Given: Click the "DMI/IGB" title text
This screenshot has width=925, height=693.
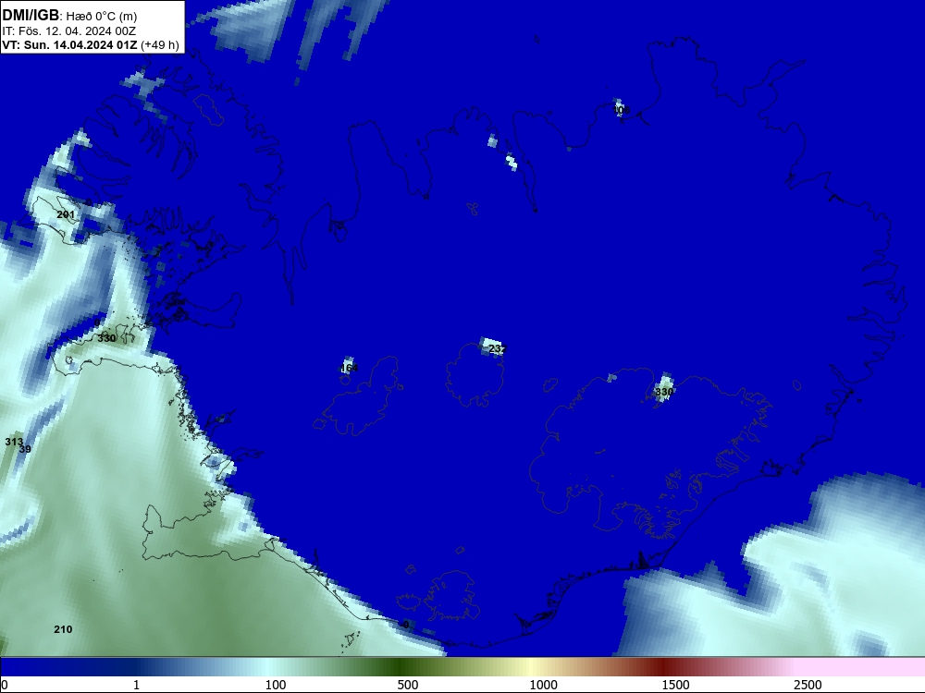Looking at the screenshot, I should (x=31, y=15).
